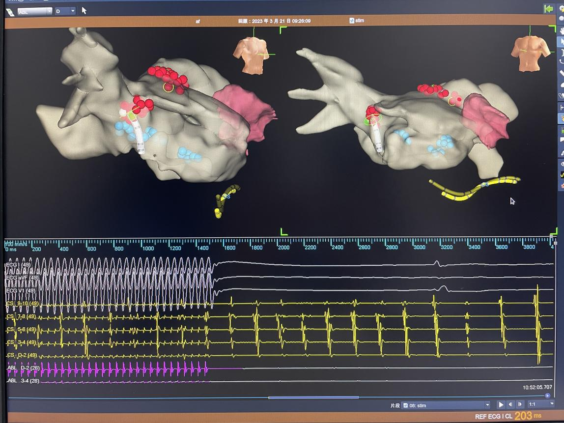Toggle the yellow checkmark option in sidebar
Image resolution: width=564 pixels, height=423 pixels.
[562, 174]
